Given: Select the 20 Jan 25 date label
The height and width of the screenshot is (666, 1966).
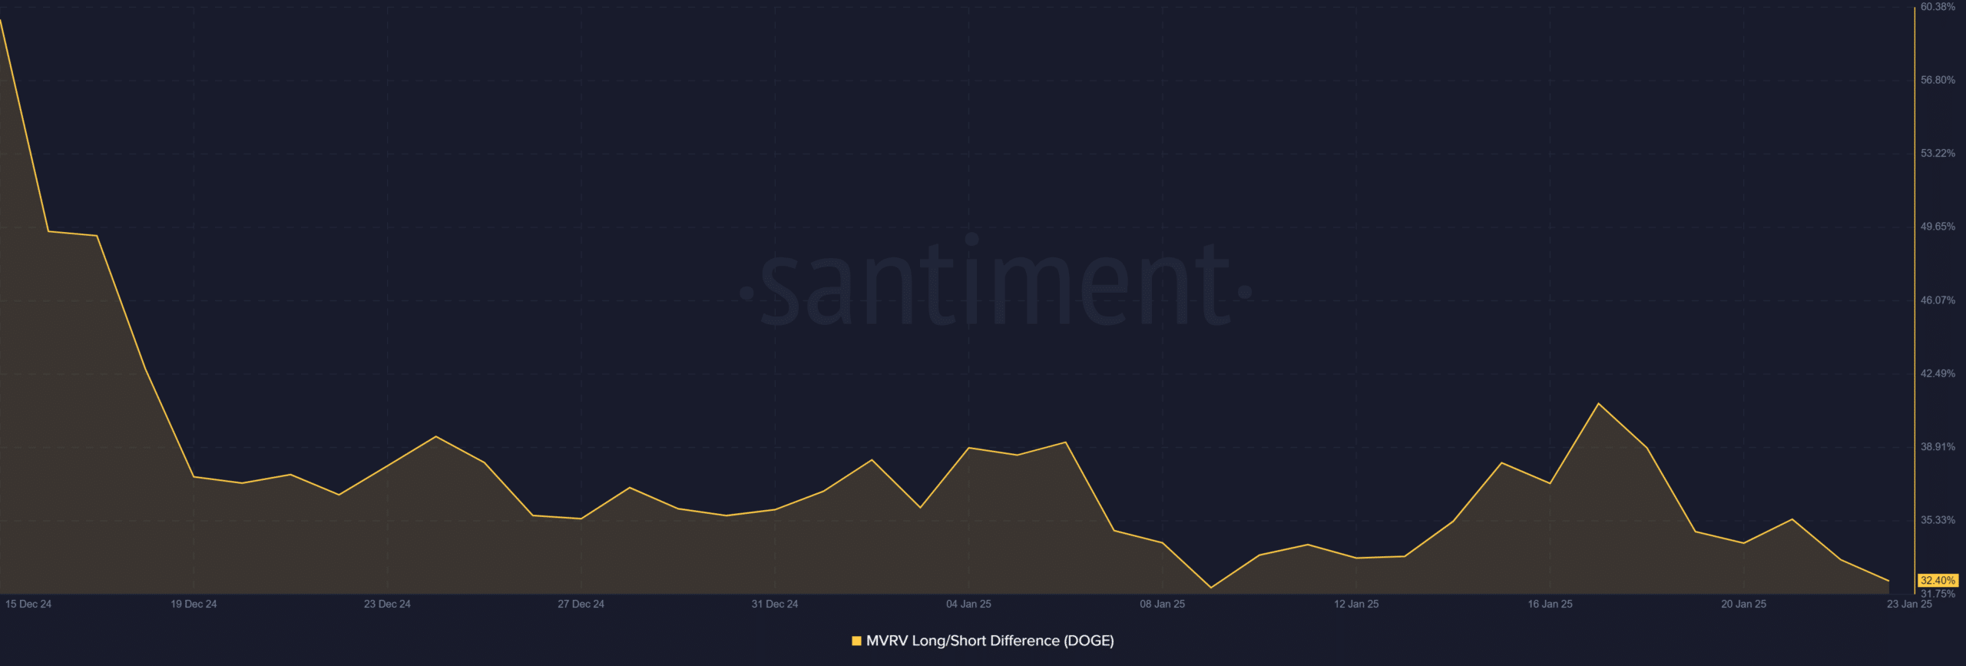Looking at the screenshot, I should pos(1743,605).
